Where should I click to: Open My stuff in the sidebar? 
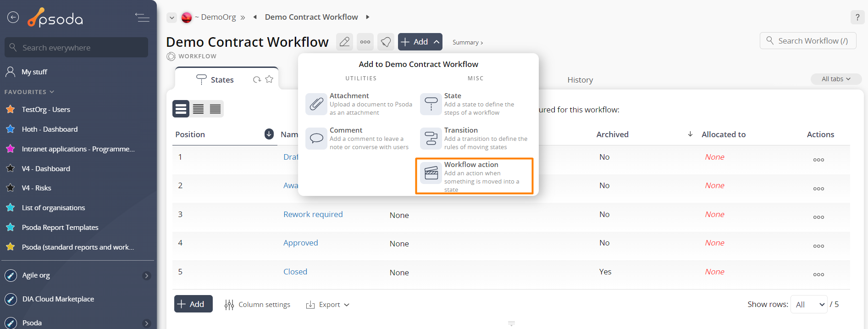click(34, 72)
